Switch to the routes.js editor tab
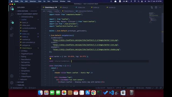This screenshot has height=97, width=172. [x=112, y=7]
